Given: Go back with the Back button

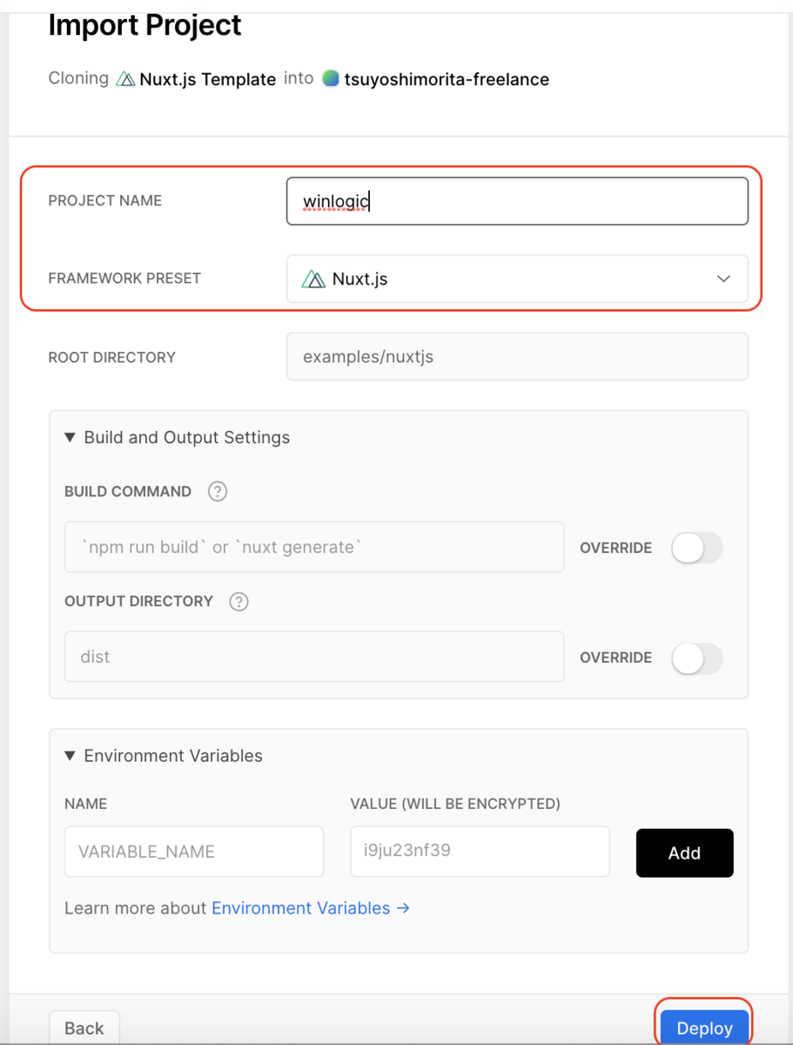Looking at the screenshot, I should click(84, 1028).
